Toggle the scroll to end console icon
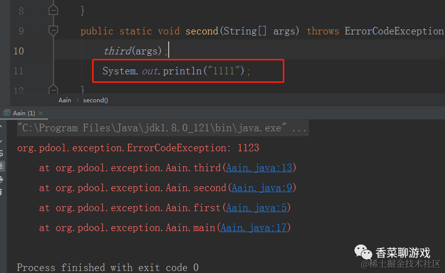This screenshot has width=445, height=273. [x=2, y=166]
